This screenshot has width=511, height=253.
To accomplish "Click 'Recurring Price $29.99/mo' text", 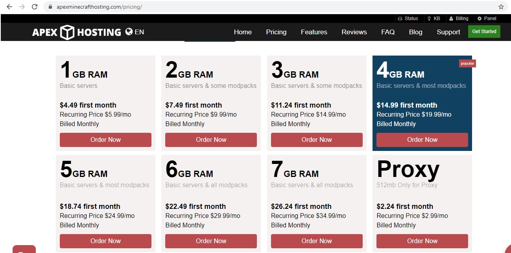I will [x=203, y=216].
